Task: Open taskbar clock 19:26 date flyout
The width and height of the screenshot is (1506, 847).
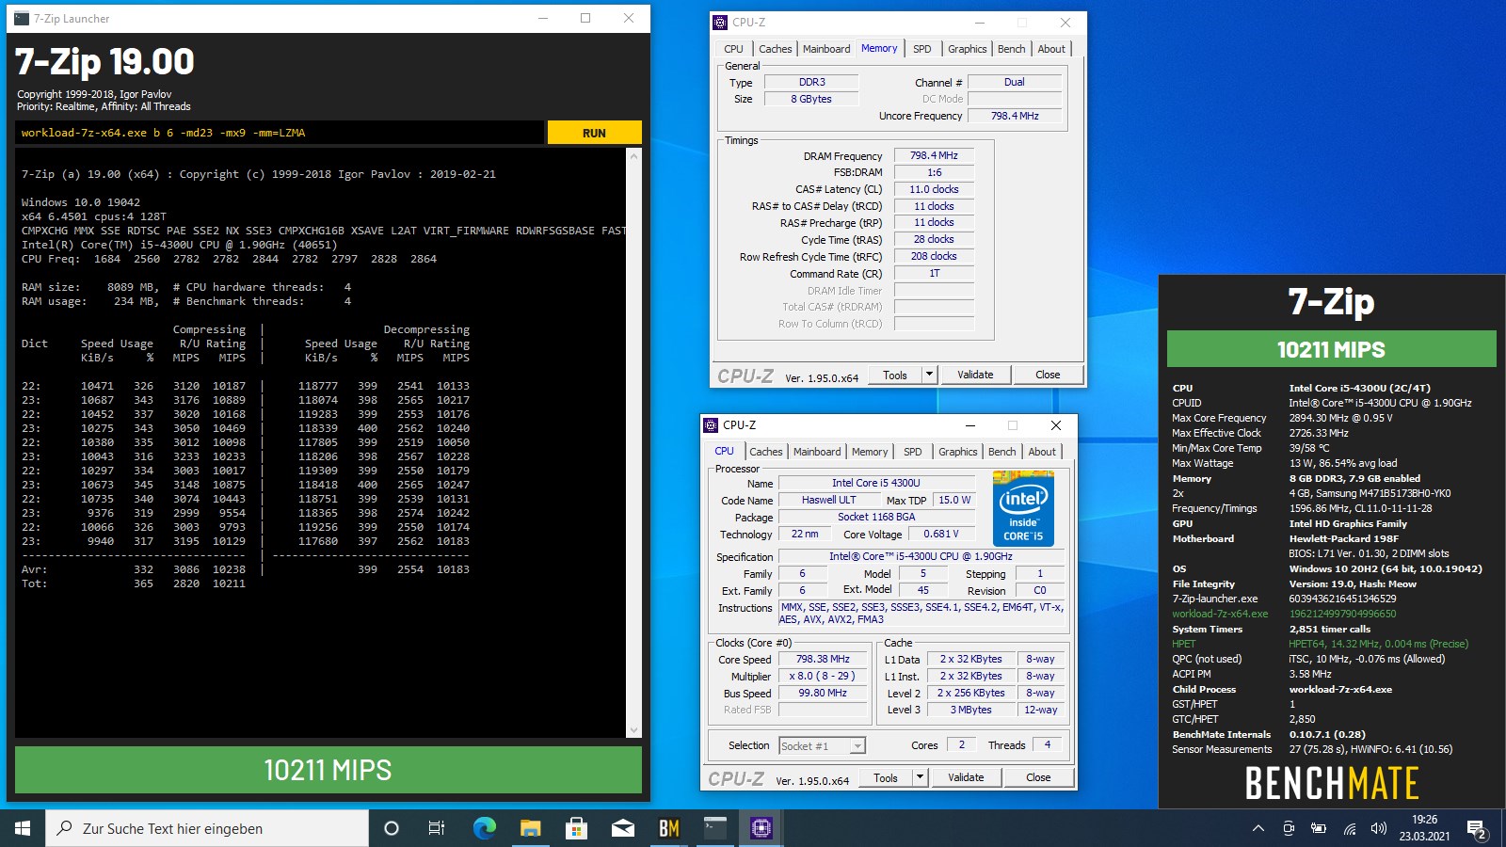Action: (1424, 828)
